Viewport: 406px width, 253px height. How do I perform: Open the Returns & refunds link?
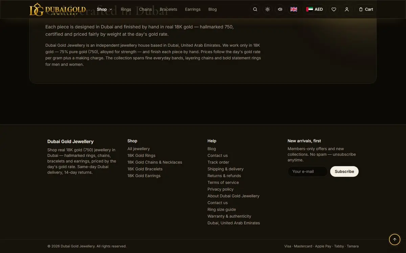click(224, 176)
